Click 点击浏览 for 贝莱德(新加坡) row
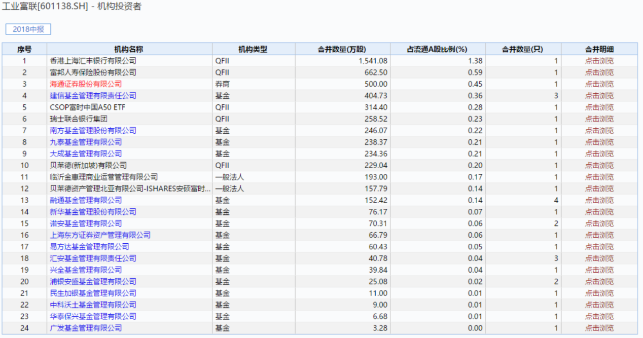The width and height of the screenshot is (643, 338). [x=599, y=166]
